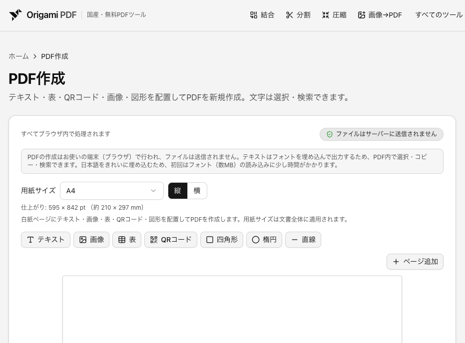
Task: Click the PDF作成 breadcrumb text
Action: [54, 56]
